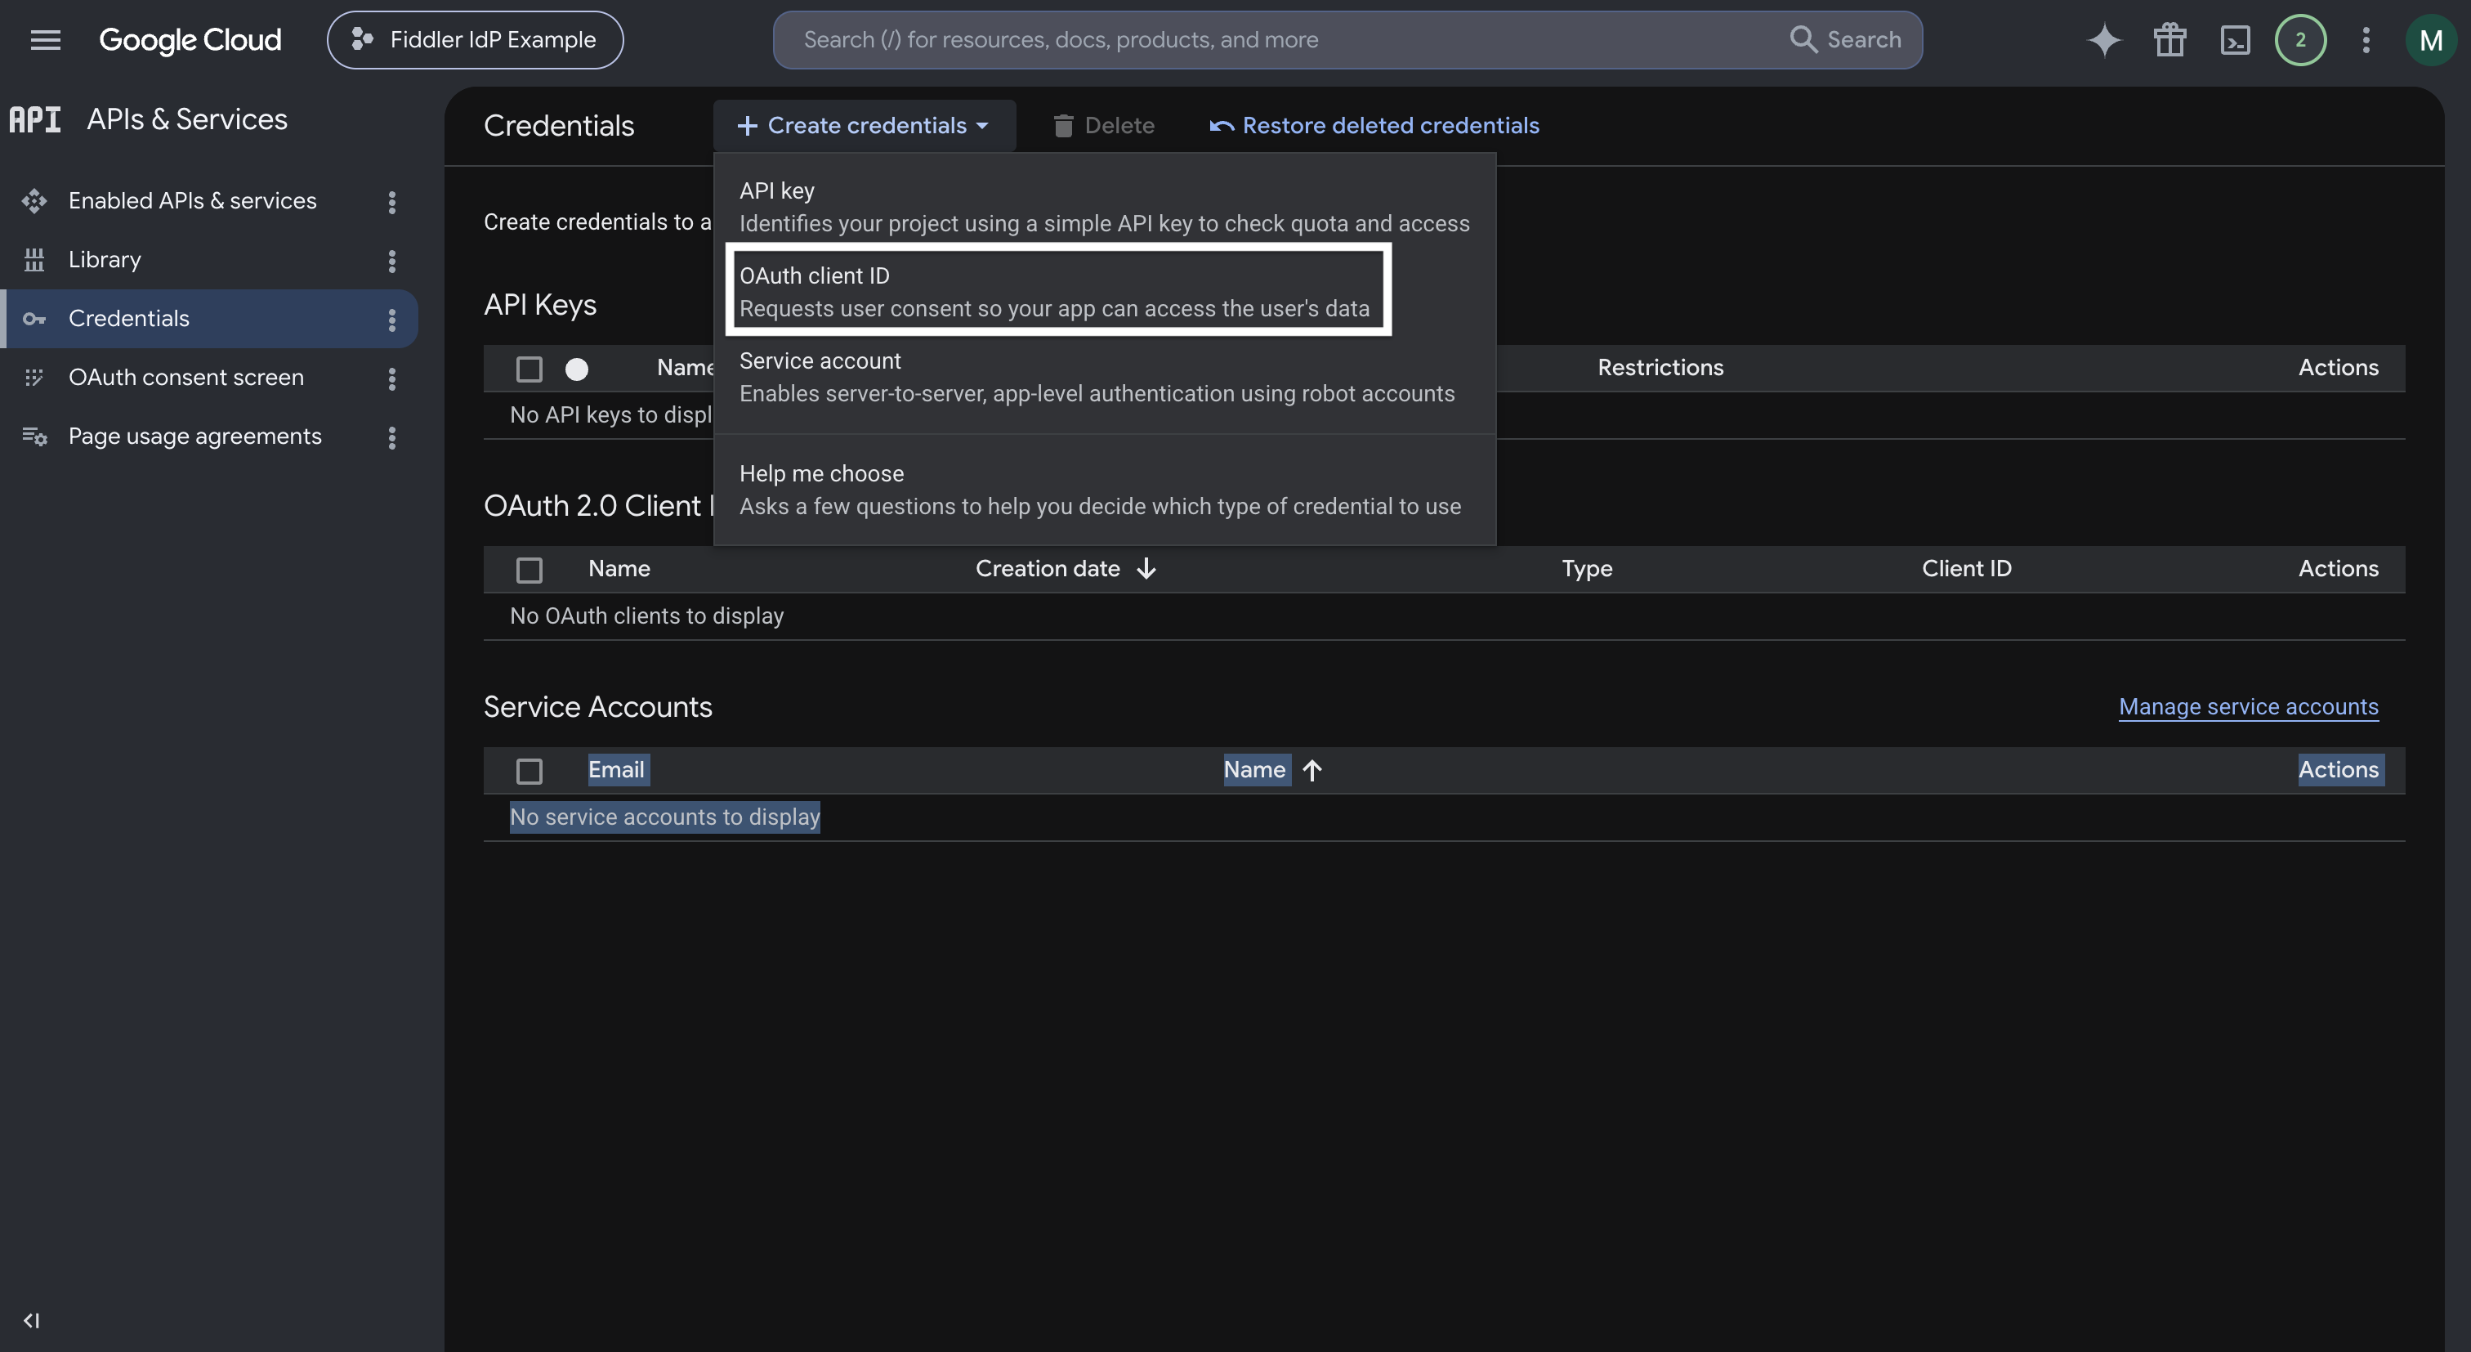
Task: Select all OAuth 2.0 clients checkbox
Action: click(529, 570)
